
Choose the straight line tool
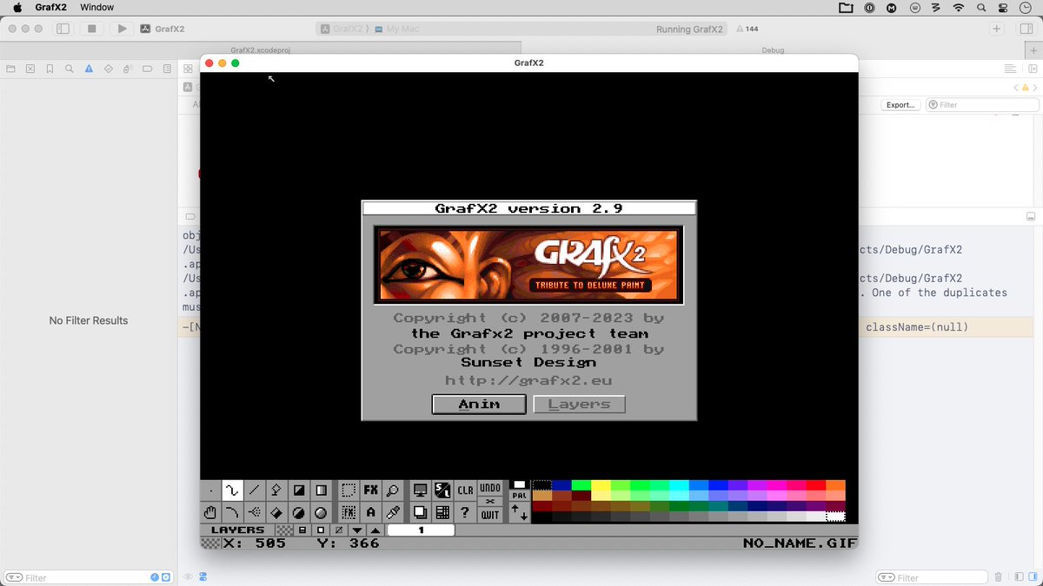click(x=254, y=491)
